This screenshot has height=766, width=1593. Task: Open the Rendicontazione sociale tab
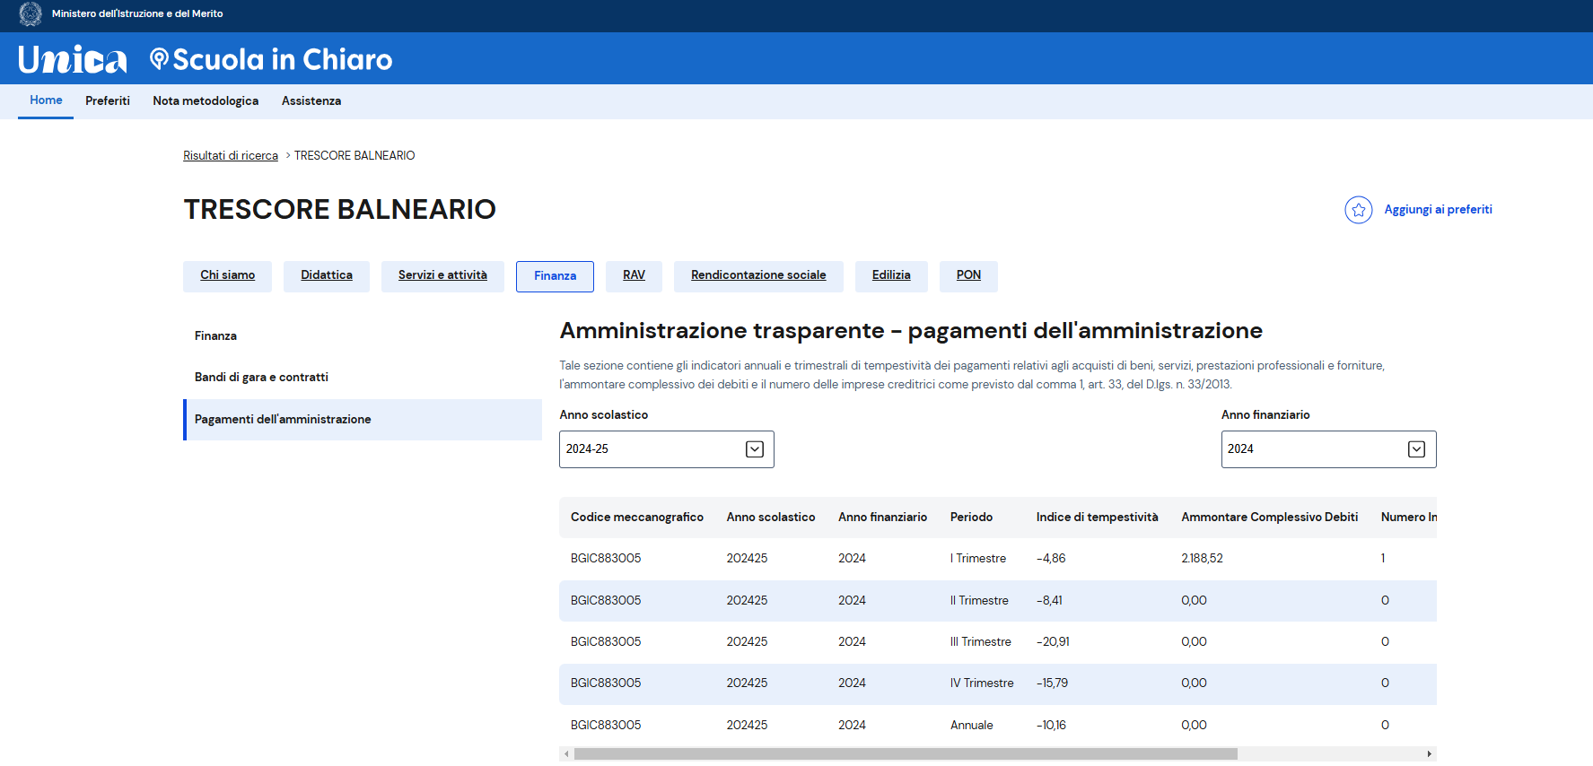coord(758,276)
